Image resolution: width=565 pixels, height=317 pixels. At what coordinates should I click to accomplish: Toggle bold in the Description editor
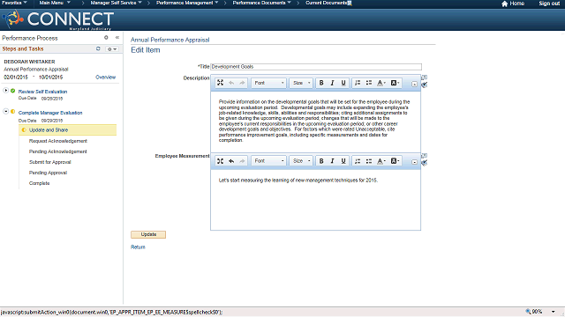[321, 83]
